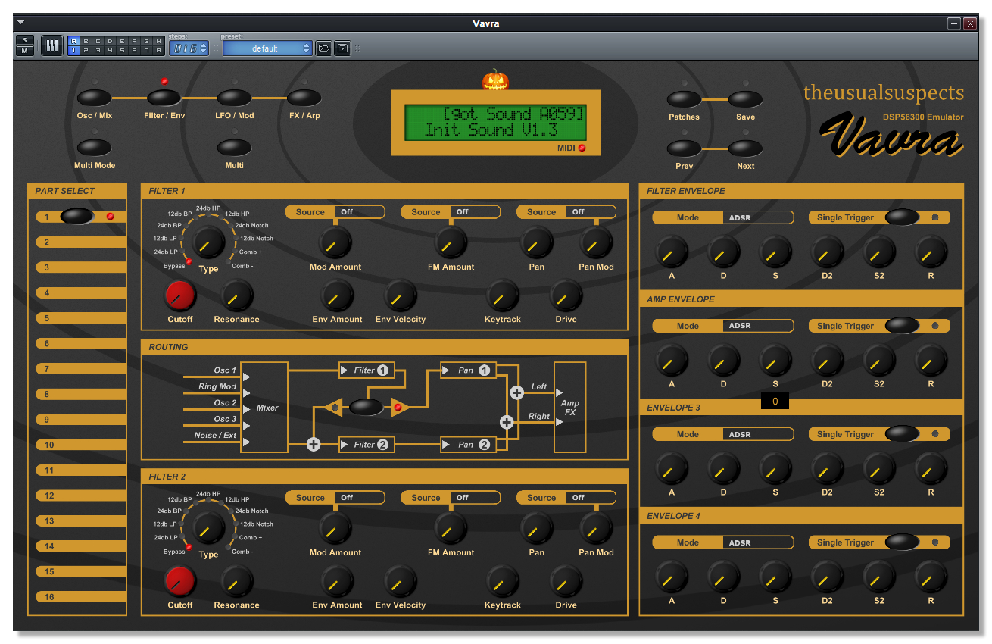Click the Routing Mixer box
The width and height of the screenshot is (992, 644).
pos(264,408)
